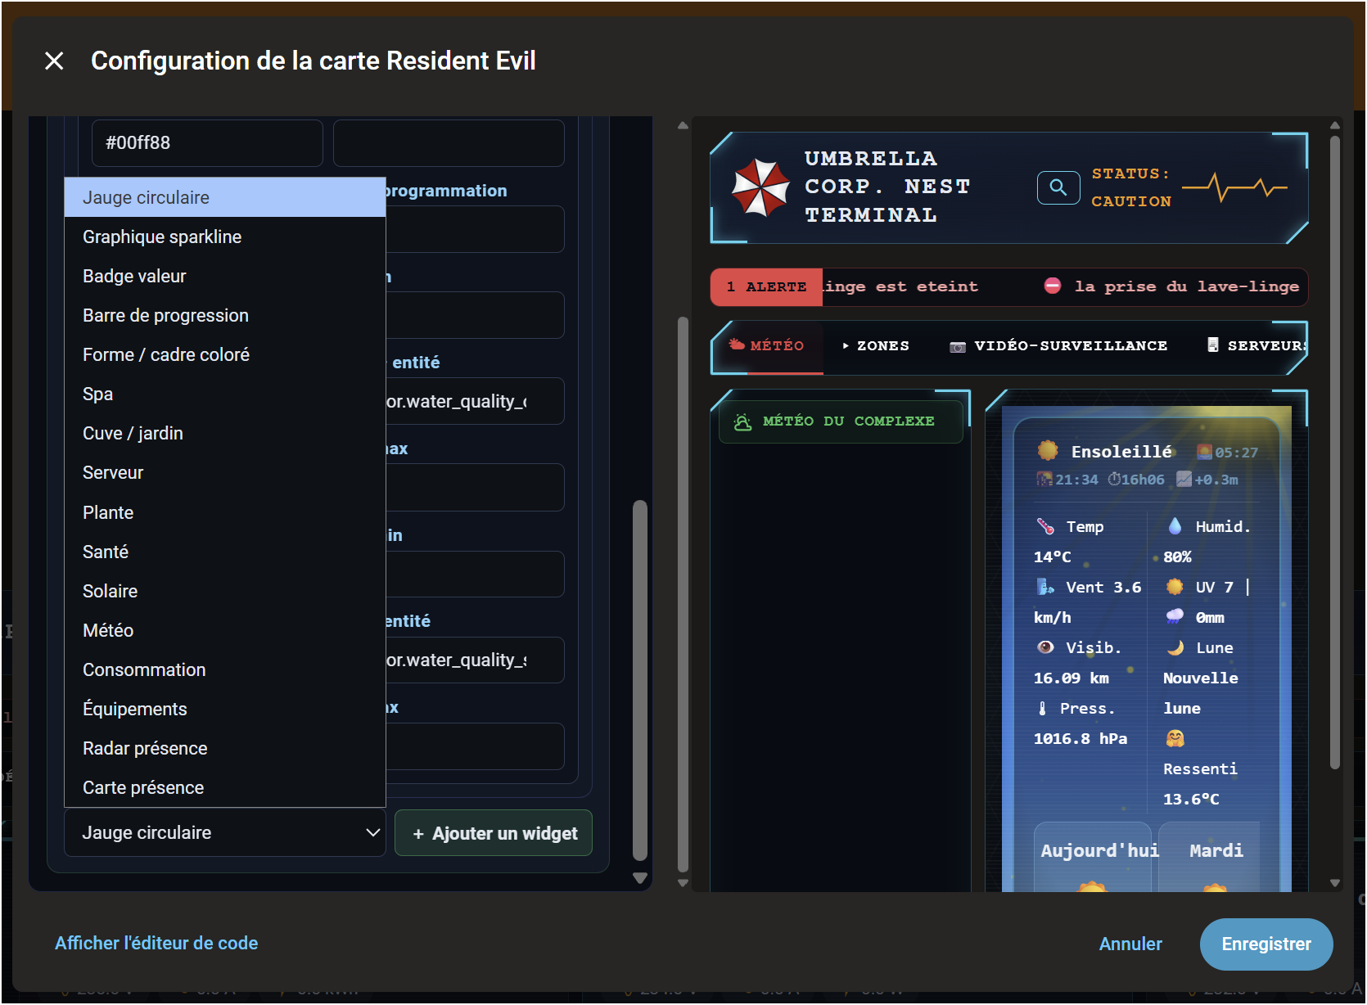The image size is (1367, 1005).
Task: Click the eye Visib. icon
Action: click(x=1045, y=647)
